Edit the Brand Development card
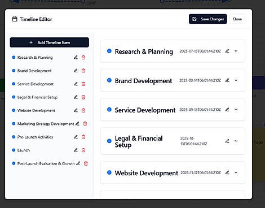Viewport: 265px width, 208px height. pos(227,80)
